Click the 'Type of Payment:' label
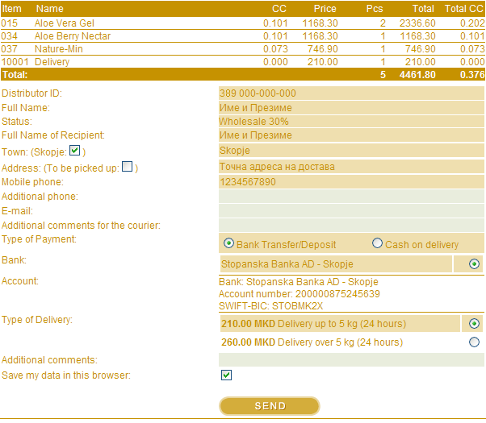The height and width of the screenshot is (423, 486). [x=39, y=239]
